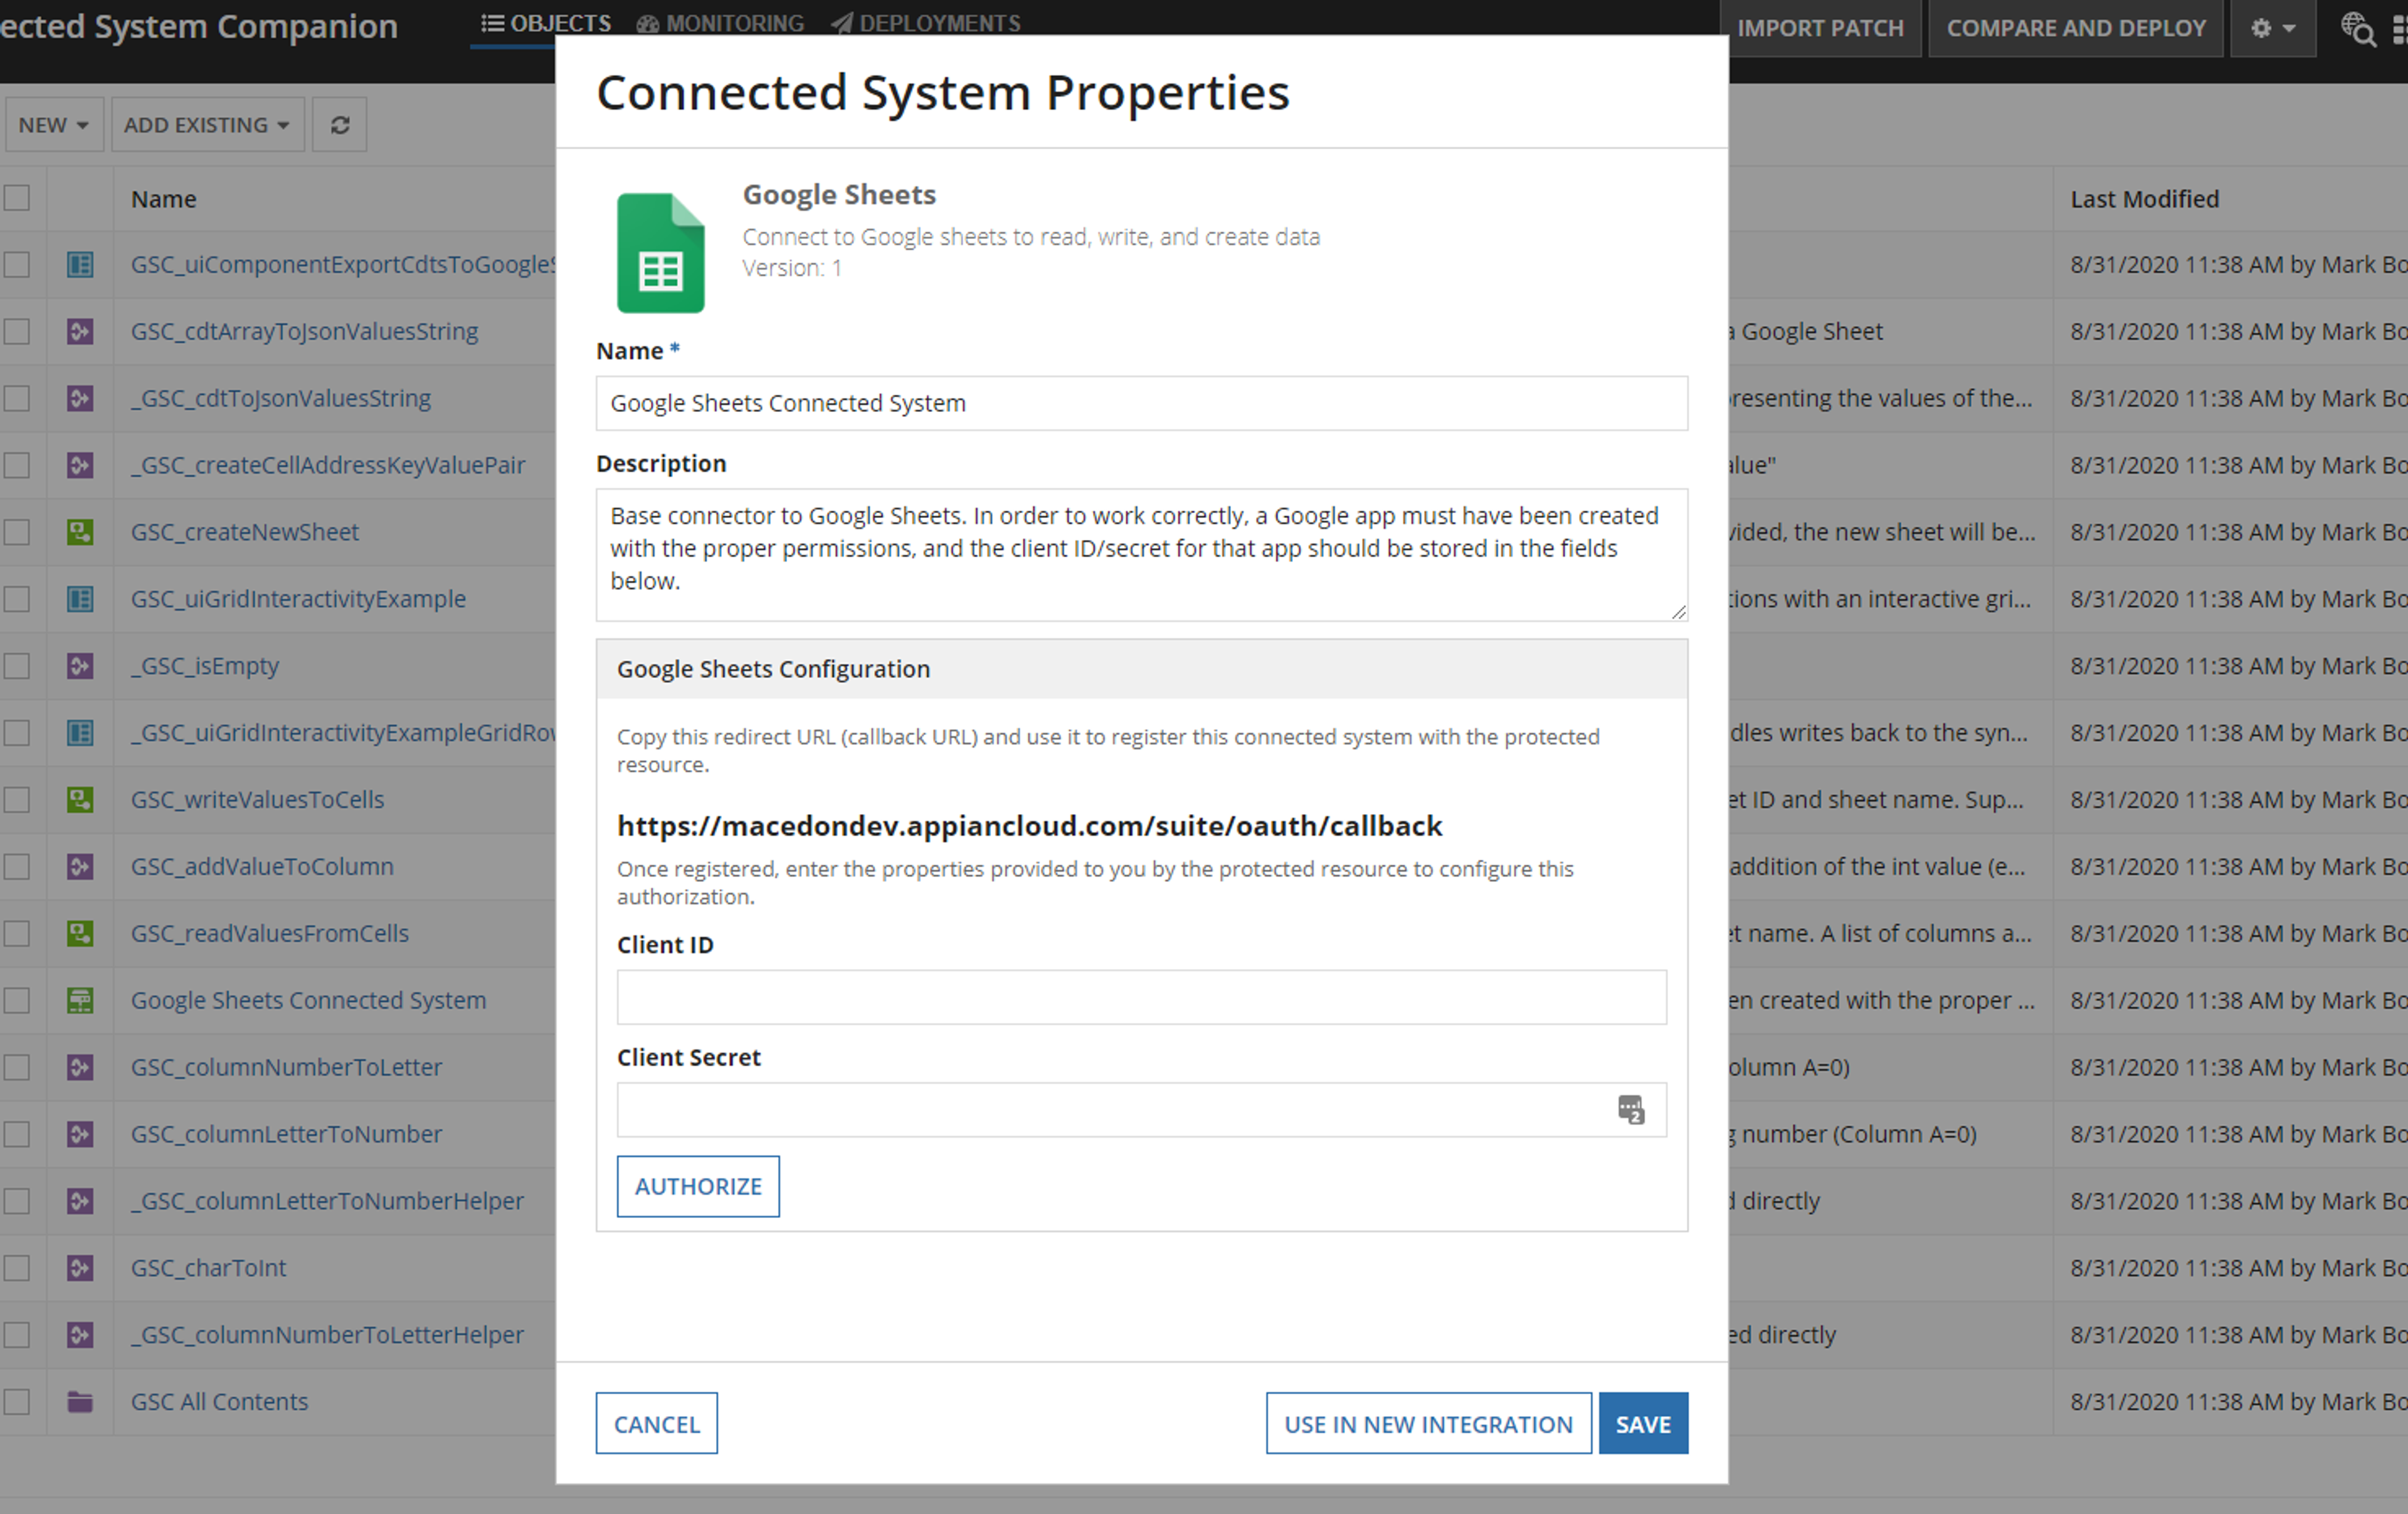Open Google Sheets Connected System in the list
Screen dimensions: 2408x1514
tap(309, 1001)
